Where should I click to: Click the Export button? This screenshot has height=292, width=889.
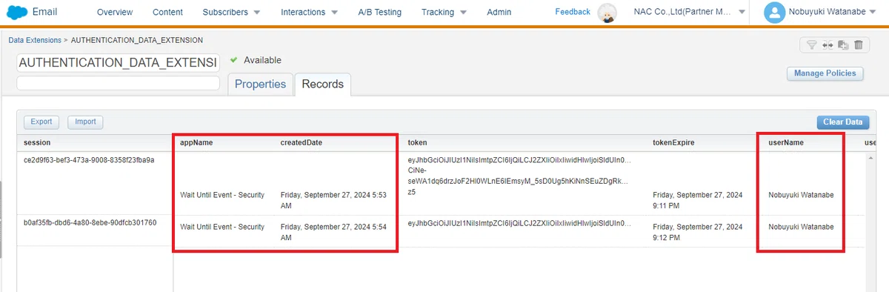pyautogui.click(x=41, y=122)
